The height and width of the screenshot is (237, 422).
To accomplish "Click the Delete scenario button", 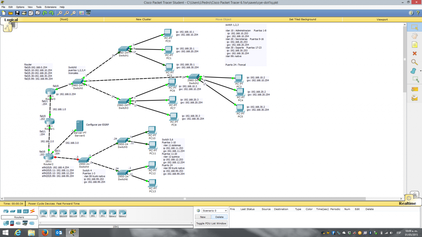I will [x=219, y=217].
